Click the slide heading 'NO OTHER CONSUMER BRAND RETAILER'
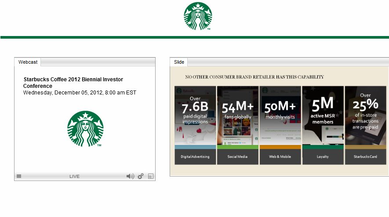Image resolution: width=389 pixels, height=217 pixels. pos(230,77)
